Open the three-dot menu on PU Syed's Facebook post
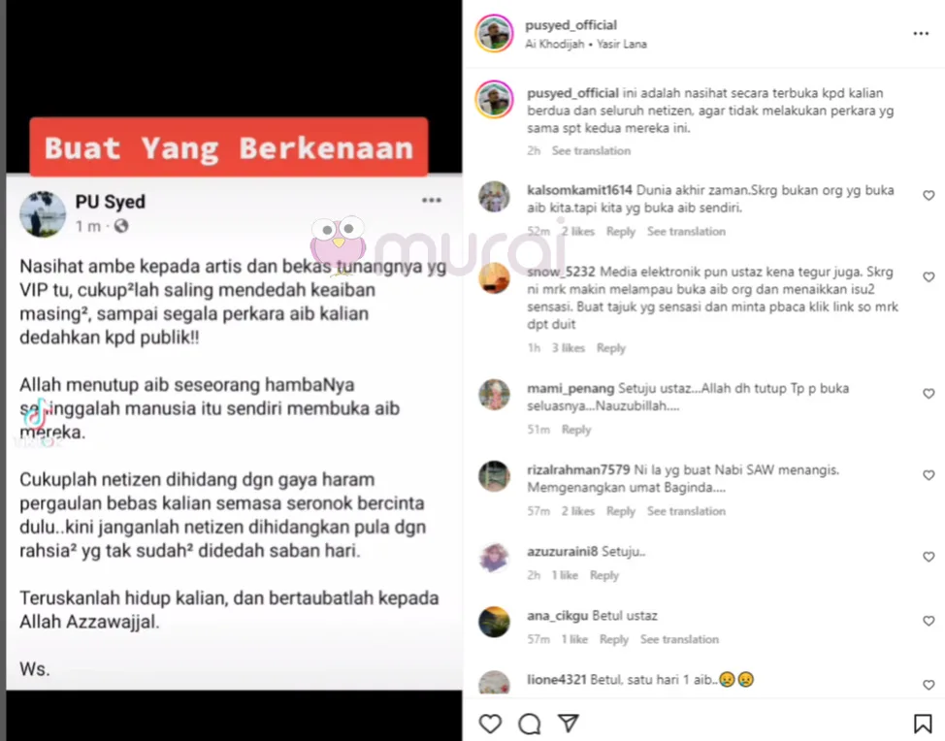Image resolution: width=945 pixels, height=741 pixels. pos(432,200)
